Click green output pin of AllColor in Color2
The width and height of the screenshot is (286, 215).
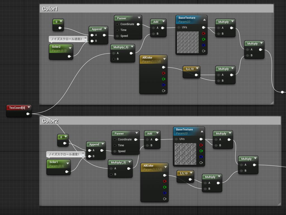point(165,187)
